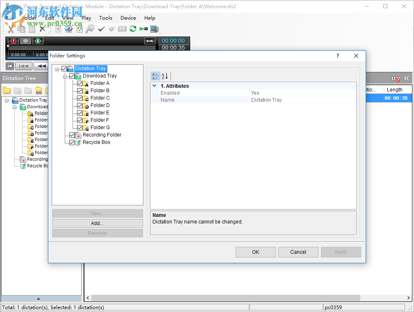Uncheck the Recording Folder checkbox
This screenshot has width=414, height=312.
point(72,135)
